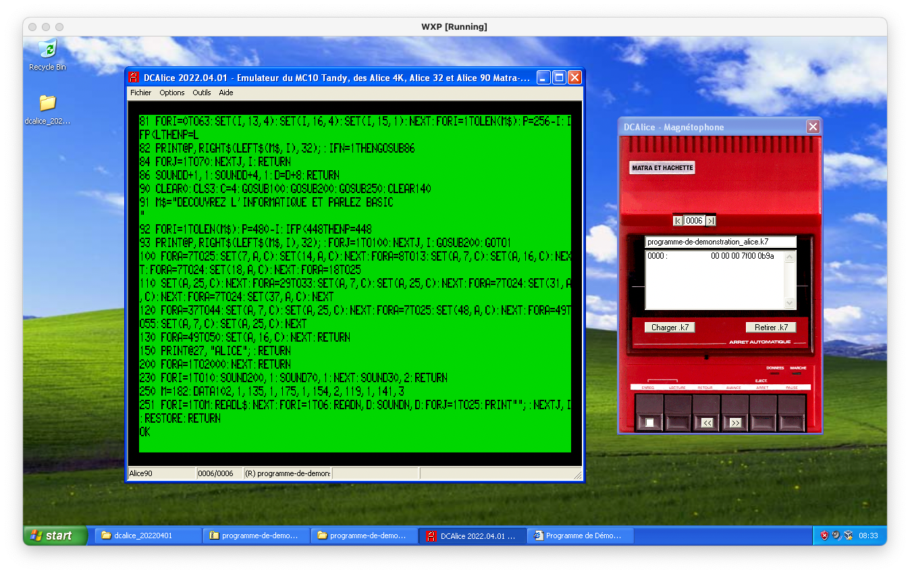Open the Aide menu
Screen dimensions: 910x574
(226, 93)
